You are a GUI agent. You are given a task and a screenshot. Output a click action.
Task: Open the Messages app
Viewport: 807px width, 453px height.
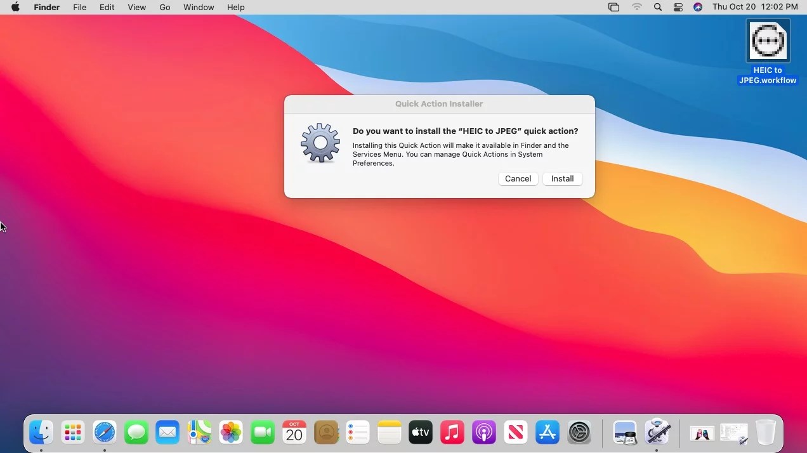[x=136, y=432]
